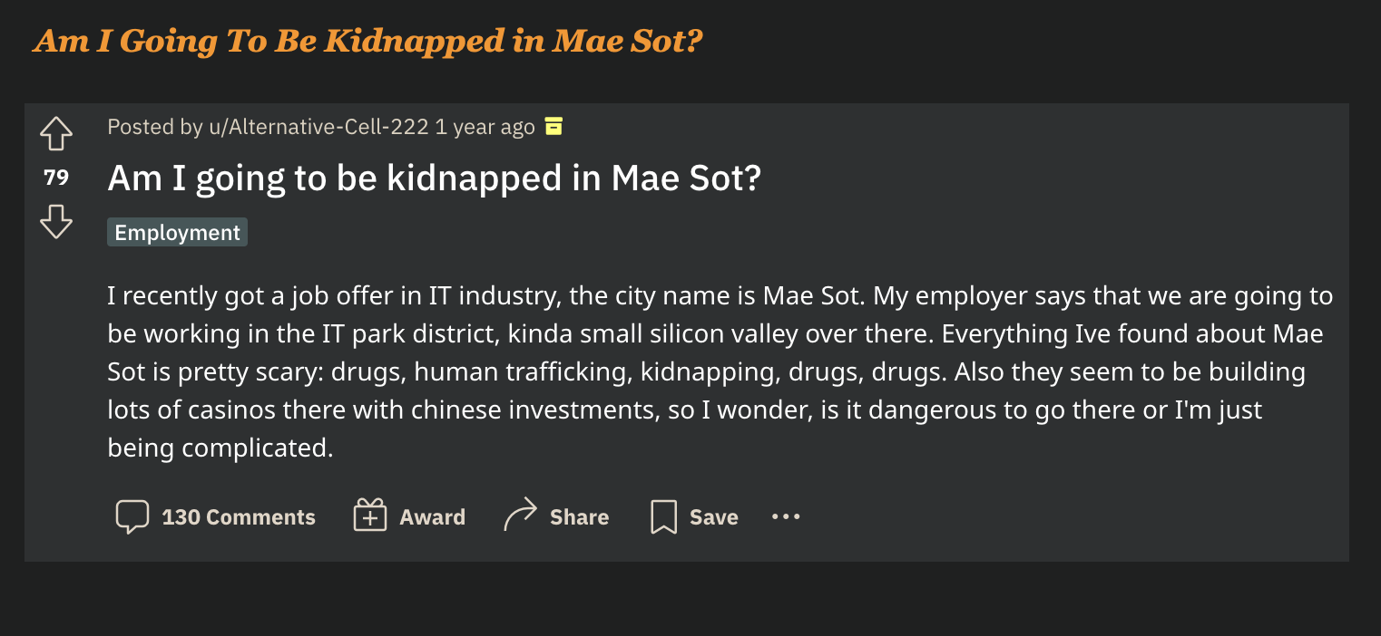
Task: Upvote the Mae Sot post
Action: (x=56, y=134)
